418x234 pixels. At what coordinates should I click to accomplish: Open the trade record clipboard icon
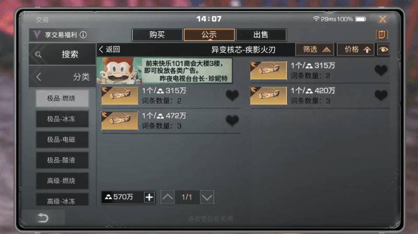click(x=382, y=34)
